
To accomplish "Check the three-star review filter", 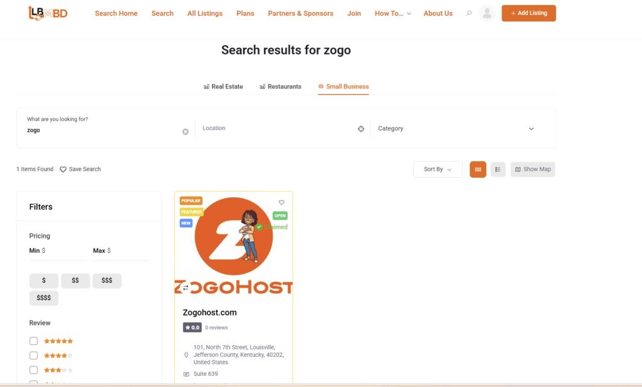I will pos(34,370).
